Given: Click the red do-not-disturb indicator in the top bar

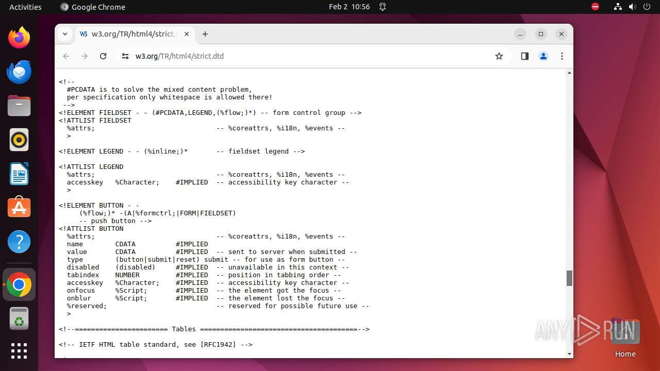Looking at the screenshot, I should click(595, 7).
